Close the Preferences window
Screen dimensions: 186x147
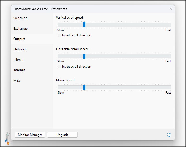(171, 9)
